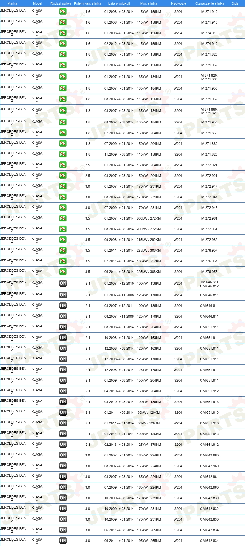Click the ON icon in the OM 642.961 row

click(63, 477)
